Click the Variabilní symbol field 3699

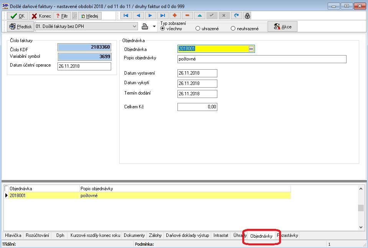coord(84,57)
